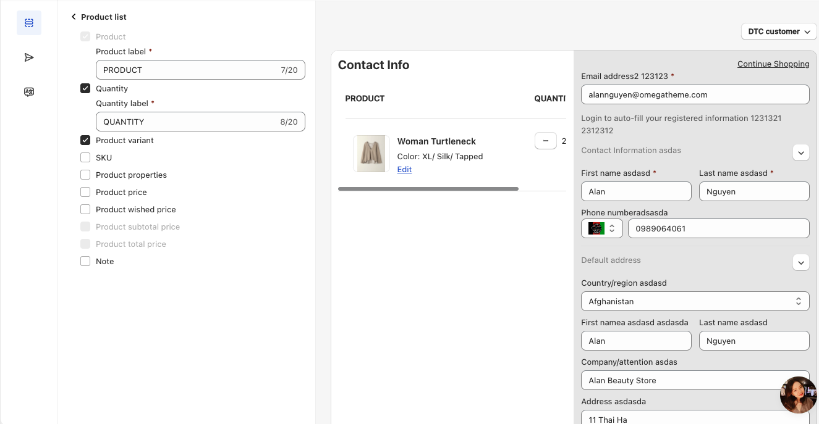Enable the SKU checkbox
This screenshot has width=819, height=424.
(85, 157)
